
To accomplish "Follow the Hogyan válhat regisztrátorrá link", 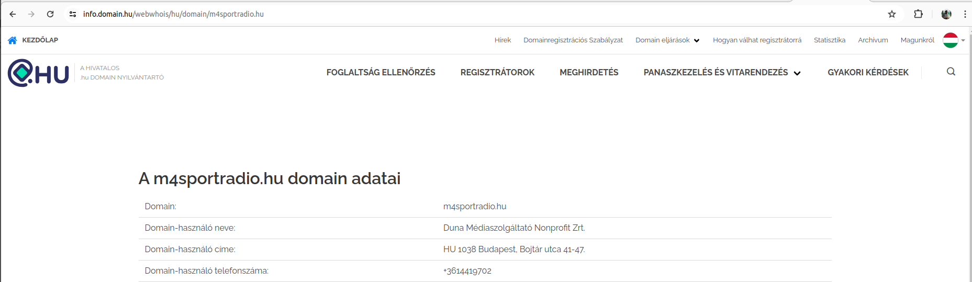I will click(x=756, y=40).
